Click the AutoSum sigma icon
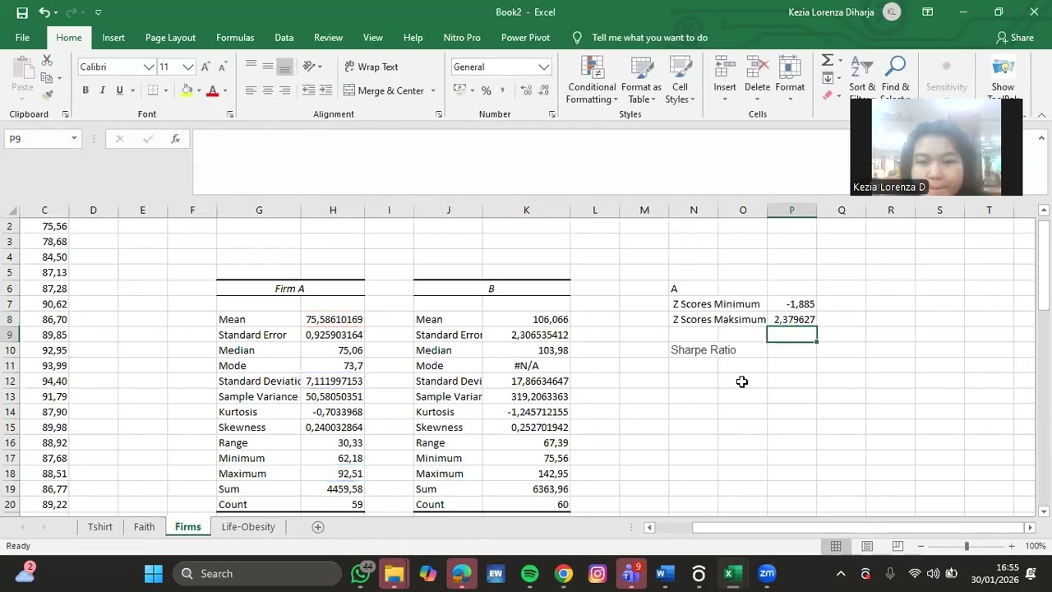This screenshot has width=1052, height=592. coord(828,61)
